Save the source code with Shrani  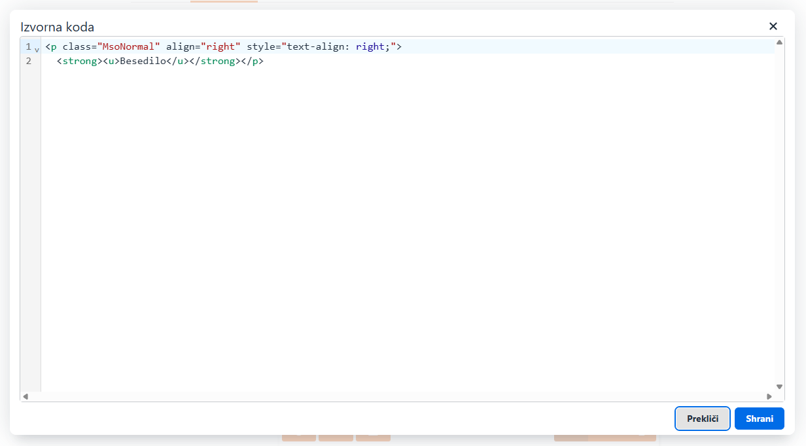click(759, 419)
